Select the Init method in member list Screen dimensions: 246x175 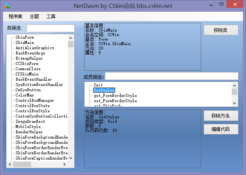(x=98, y=85)
